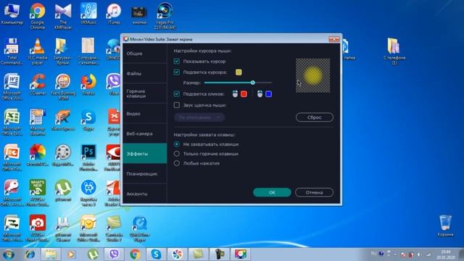The width and height of the screenshot is (464, 261).
Task: Select the Adobe Photoshop desktop shortcut
Action: [88, 158]
